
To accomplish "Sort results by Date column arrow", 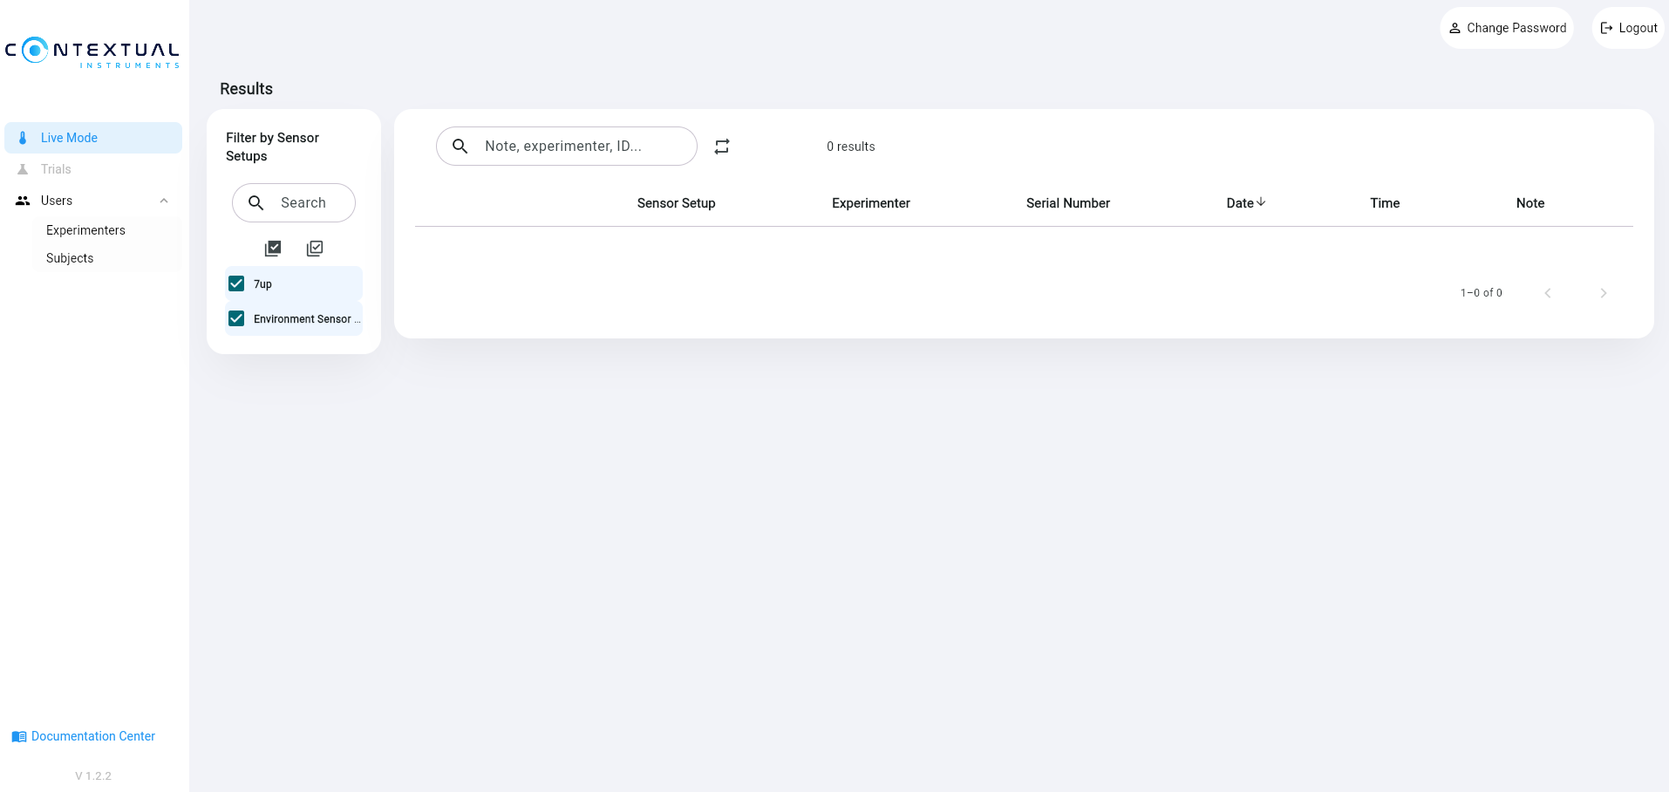I will pyautogui.click(x=1261, y=202).
